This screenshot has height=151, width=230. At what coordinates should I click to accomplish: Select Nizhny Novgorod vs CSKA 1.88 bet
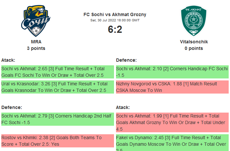pyautogui.click(x=172, y=87)
